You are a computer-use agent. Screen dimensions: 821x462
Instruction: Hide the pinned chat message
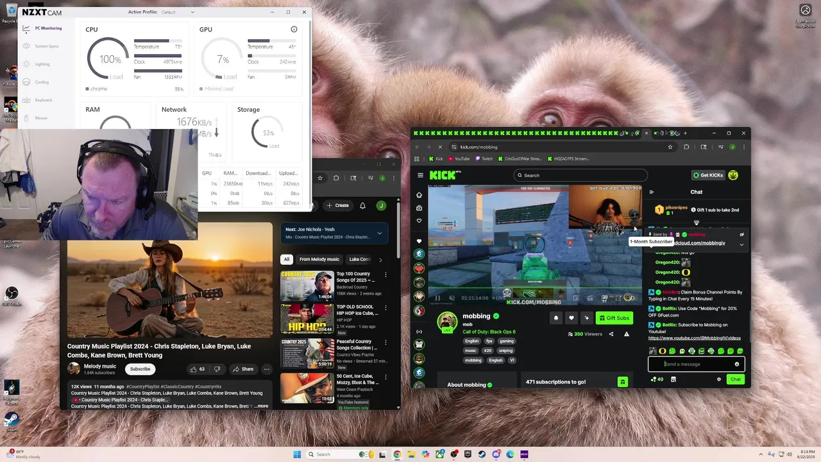tap(741, 235)
